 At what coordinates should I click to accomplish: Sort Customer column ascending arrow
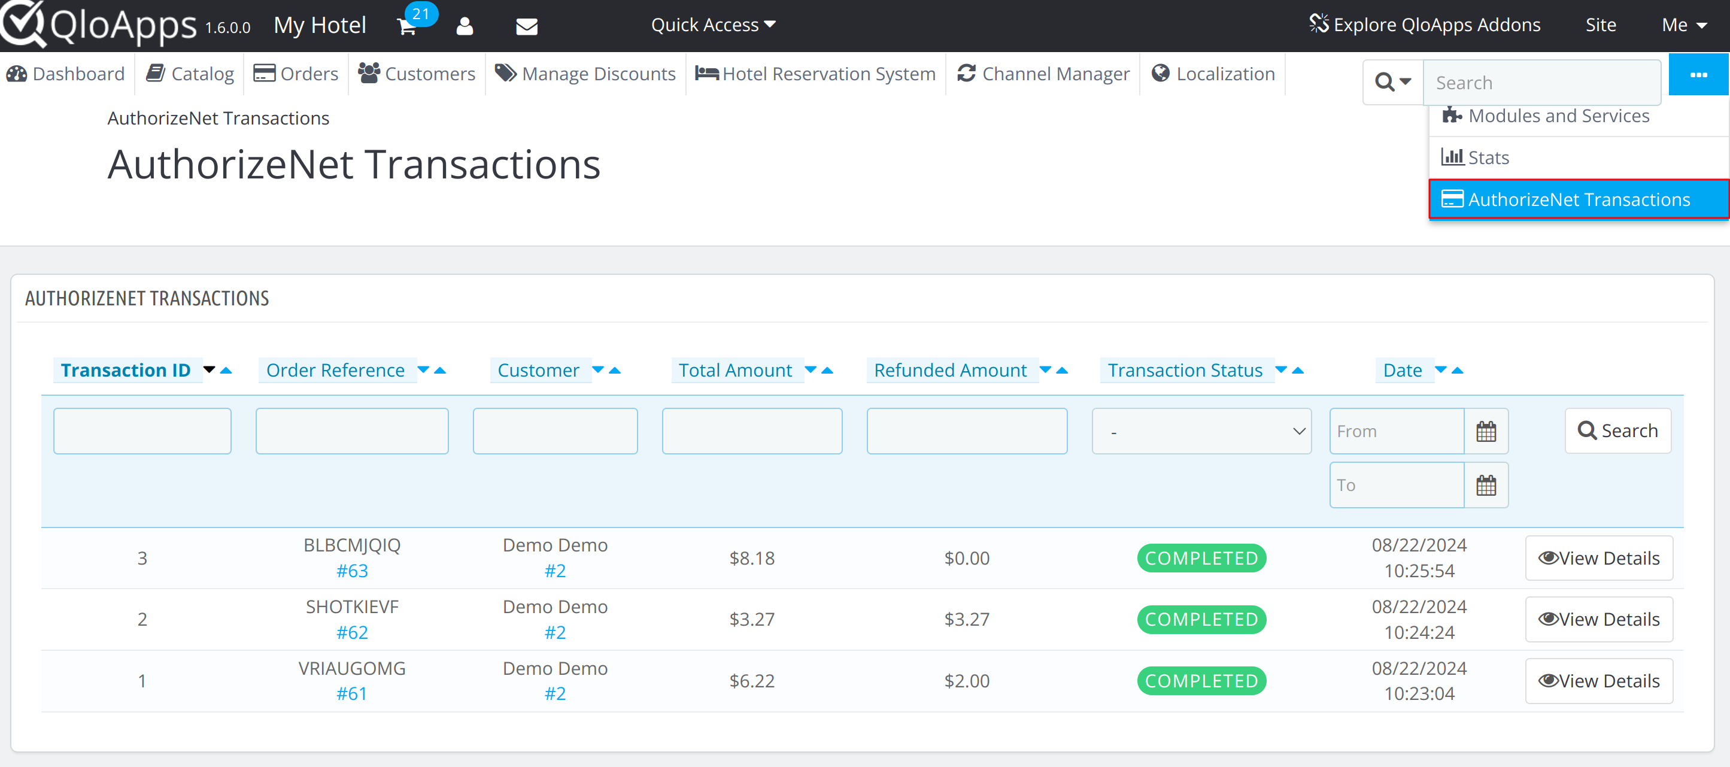pyautogui.click(x=615, y=370)
